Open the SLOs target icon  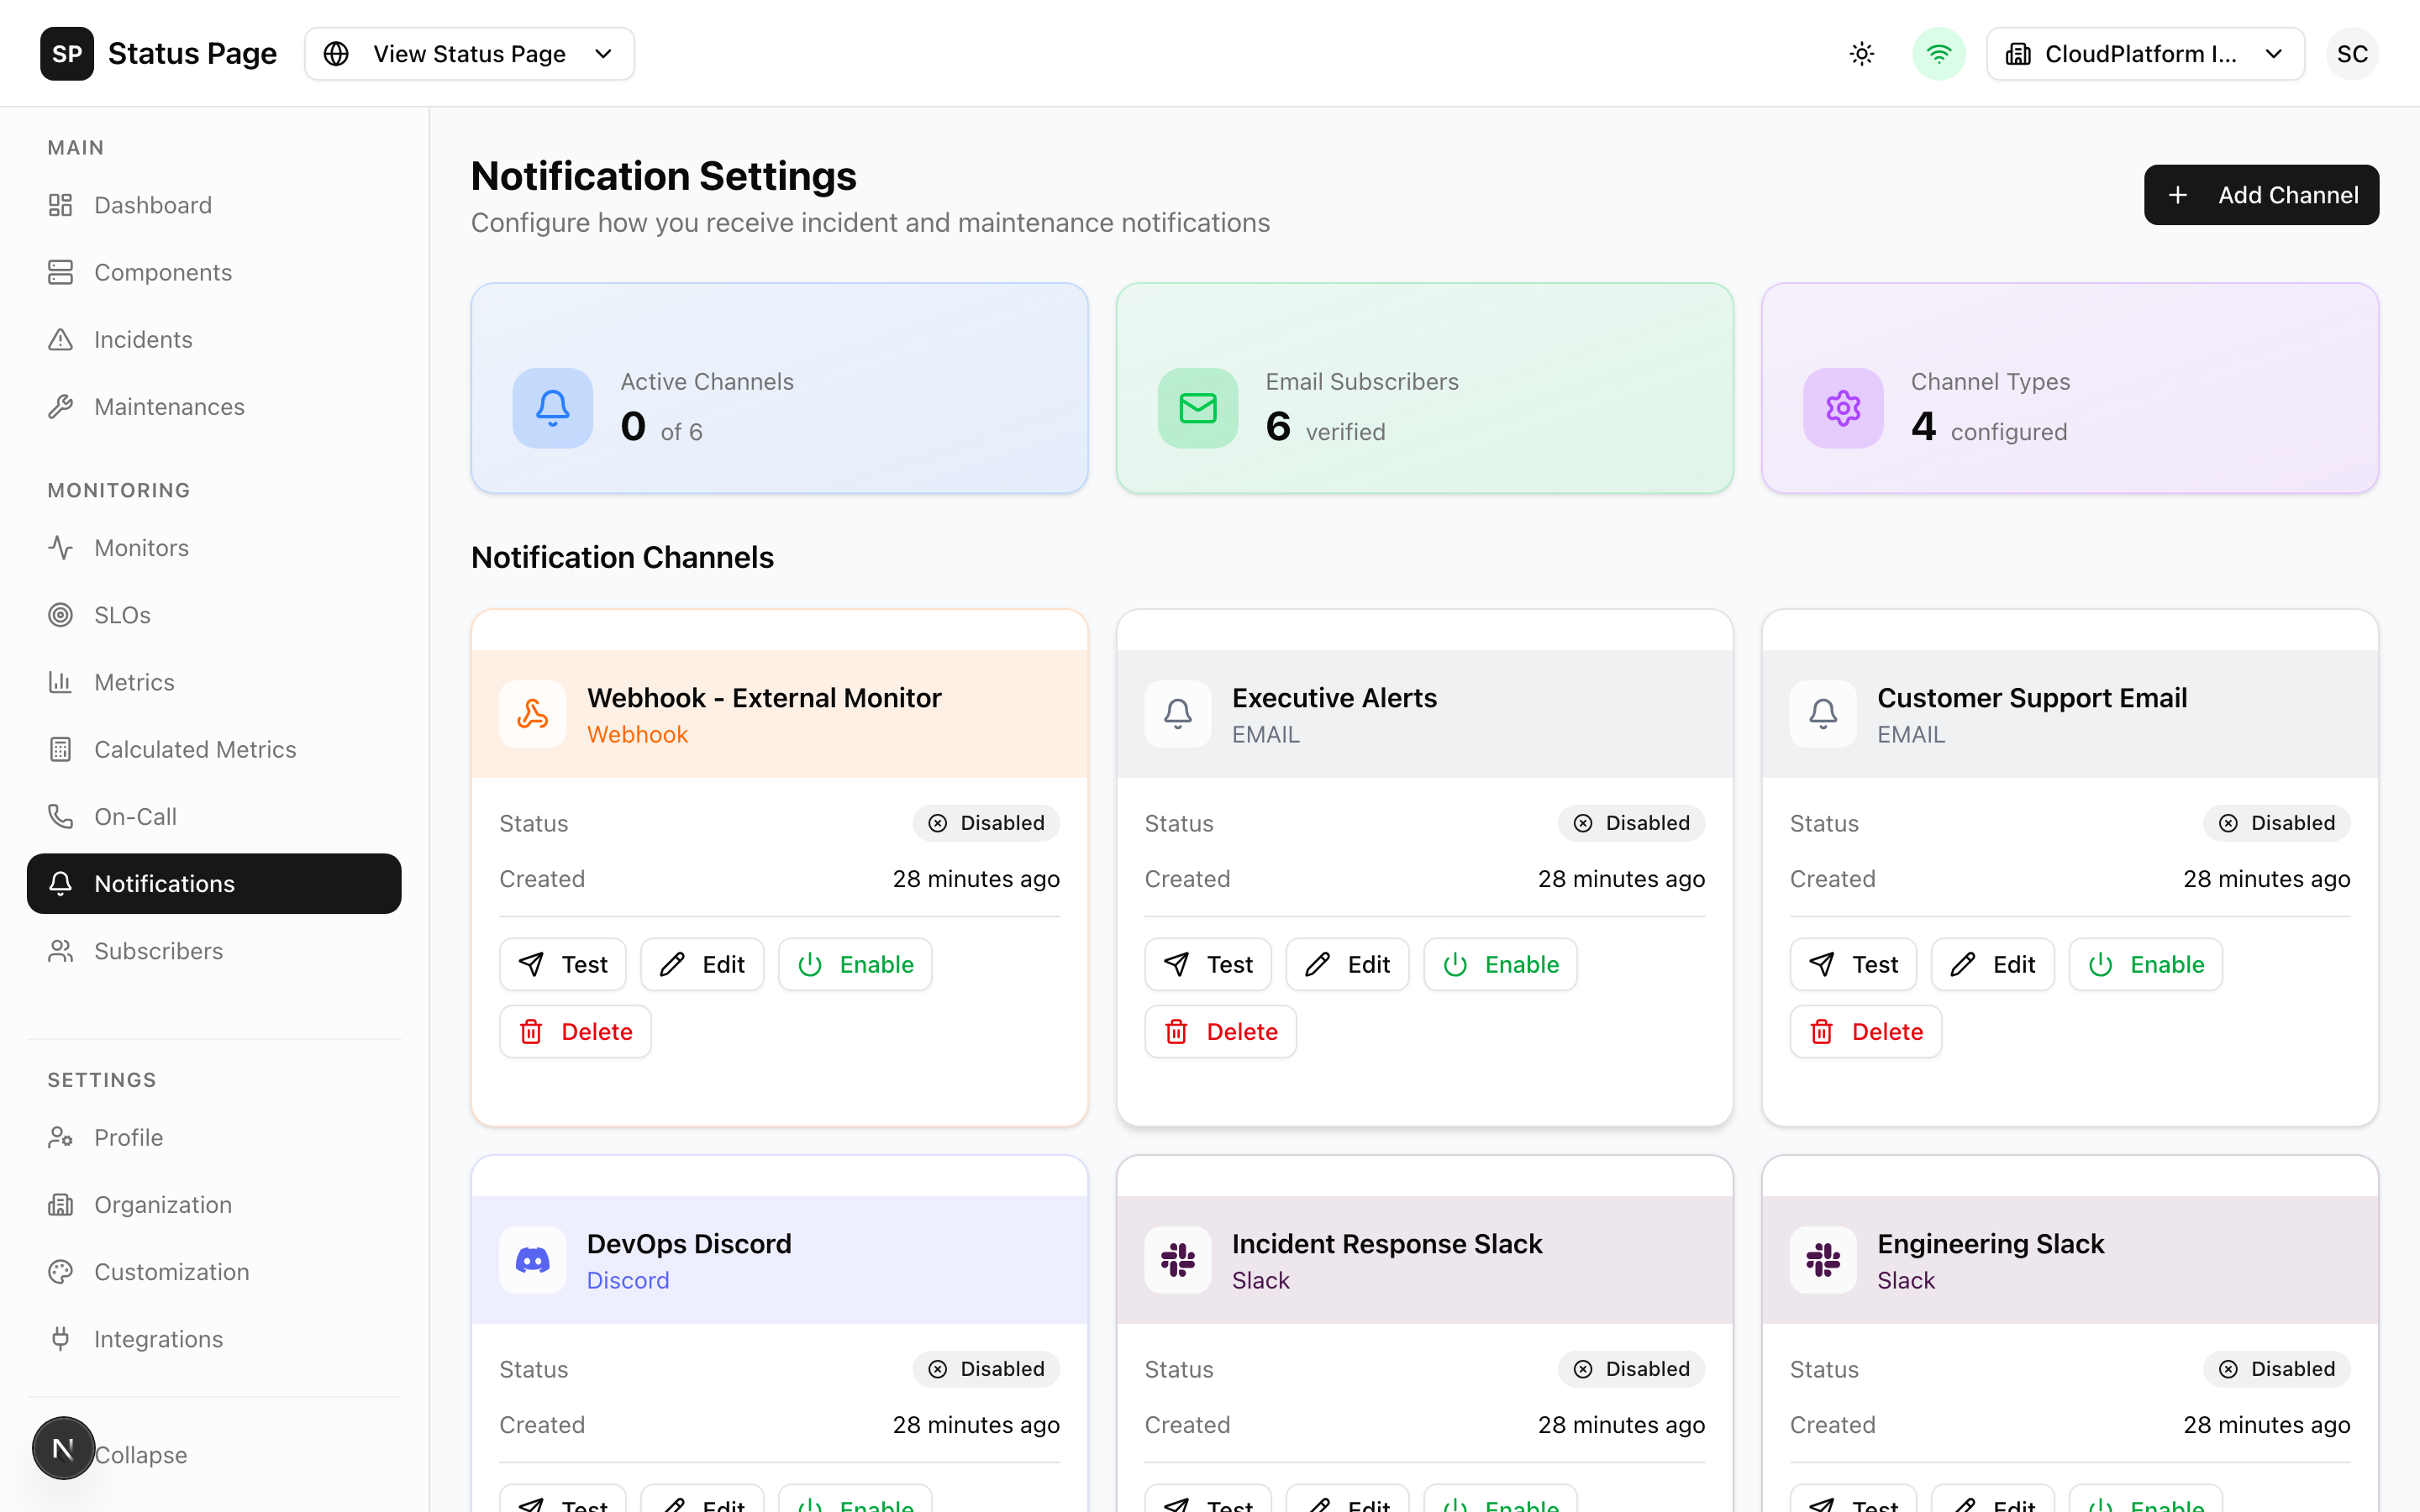61,614
